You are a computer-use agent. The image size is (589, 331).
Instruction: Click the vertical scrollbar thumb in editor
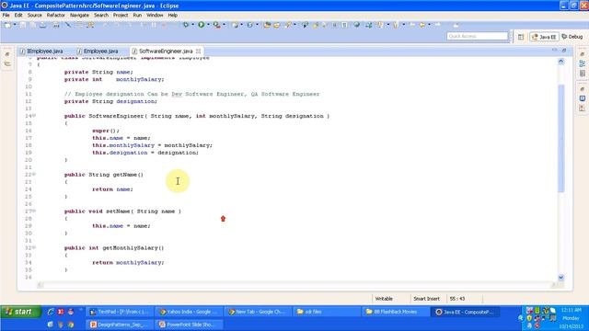561,139
